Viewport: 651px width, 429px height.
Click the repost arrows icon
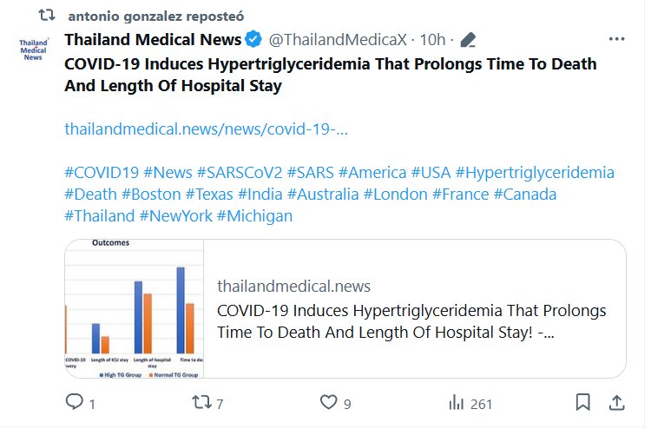click(x=201, y=403)
